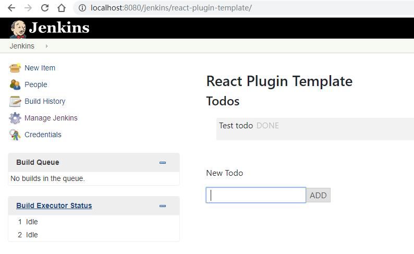Click the New Item box icon

tap(15, 68)
